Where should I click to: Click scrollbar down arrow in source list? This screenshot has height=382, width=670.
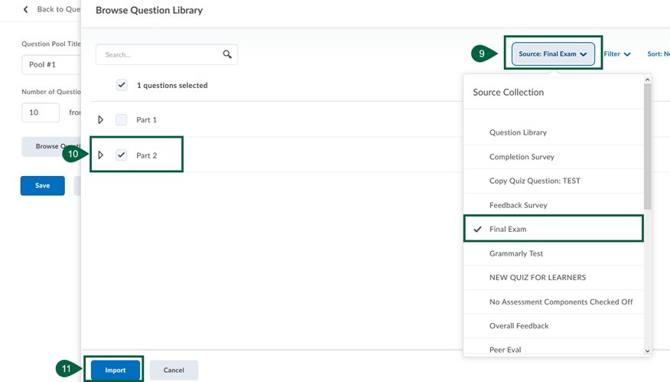click(x=648, y=351)
